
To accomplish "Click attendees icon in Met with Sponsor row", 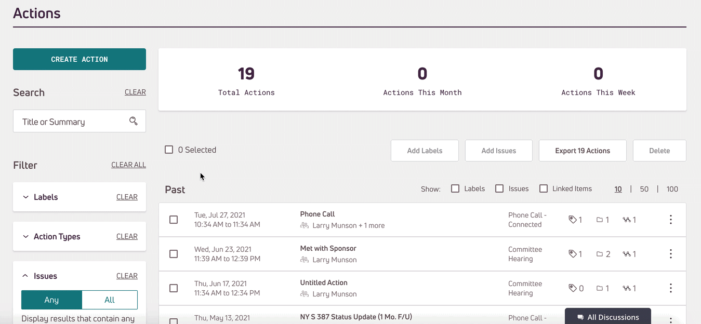I will click(305, 260).
